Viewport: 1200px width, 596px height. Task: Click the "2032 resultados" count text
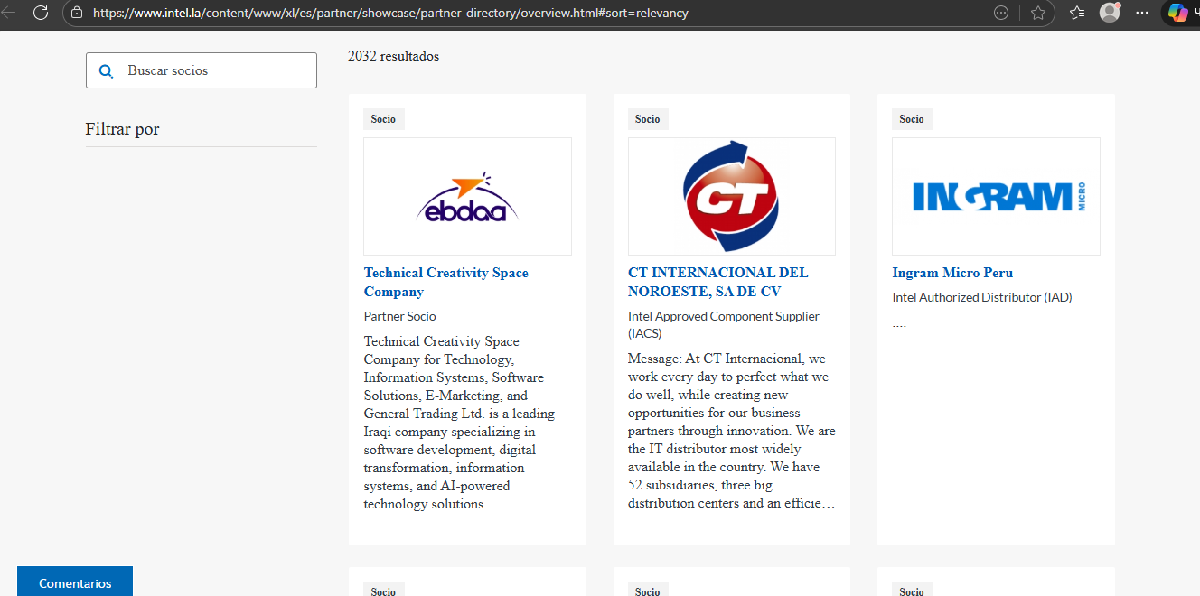tap(393, 56)
